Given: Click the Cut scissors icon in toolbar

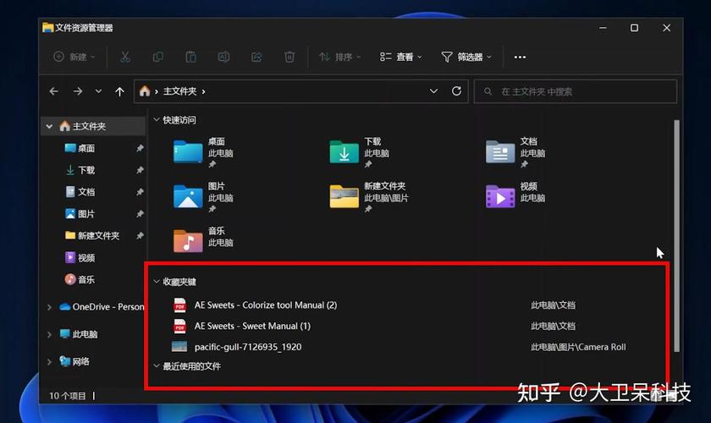Looking at the screenshot, I should (124, 57).
